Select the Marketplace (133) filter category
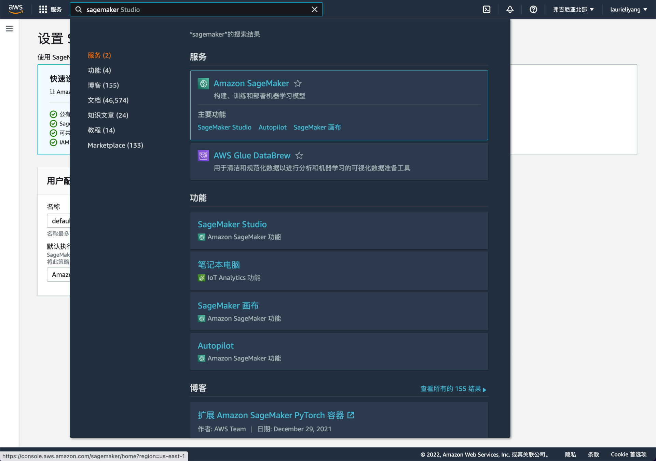The image size is (656, 461). pos(115,145)
